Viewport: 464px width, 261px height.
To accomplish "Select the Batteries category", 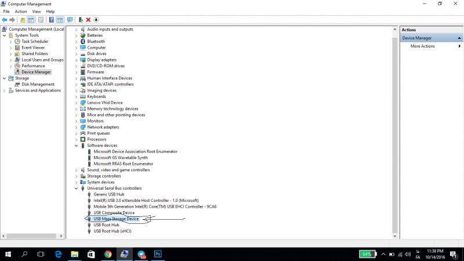I will (95, 35).
